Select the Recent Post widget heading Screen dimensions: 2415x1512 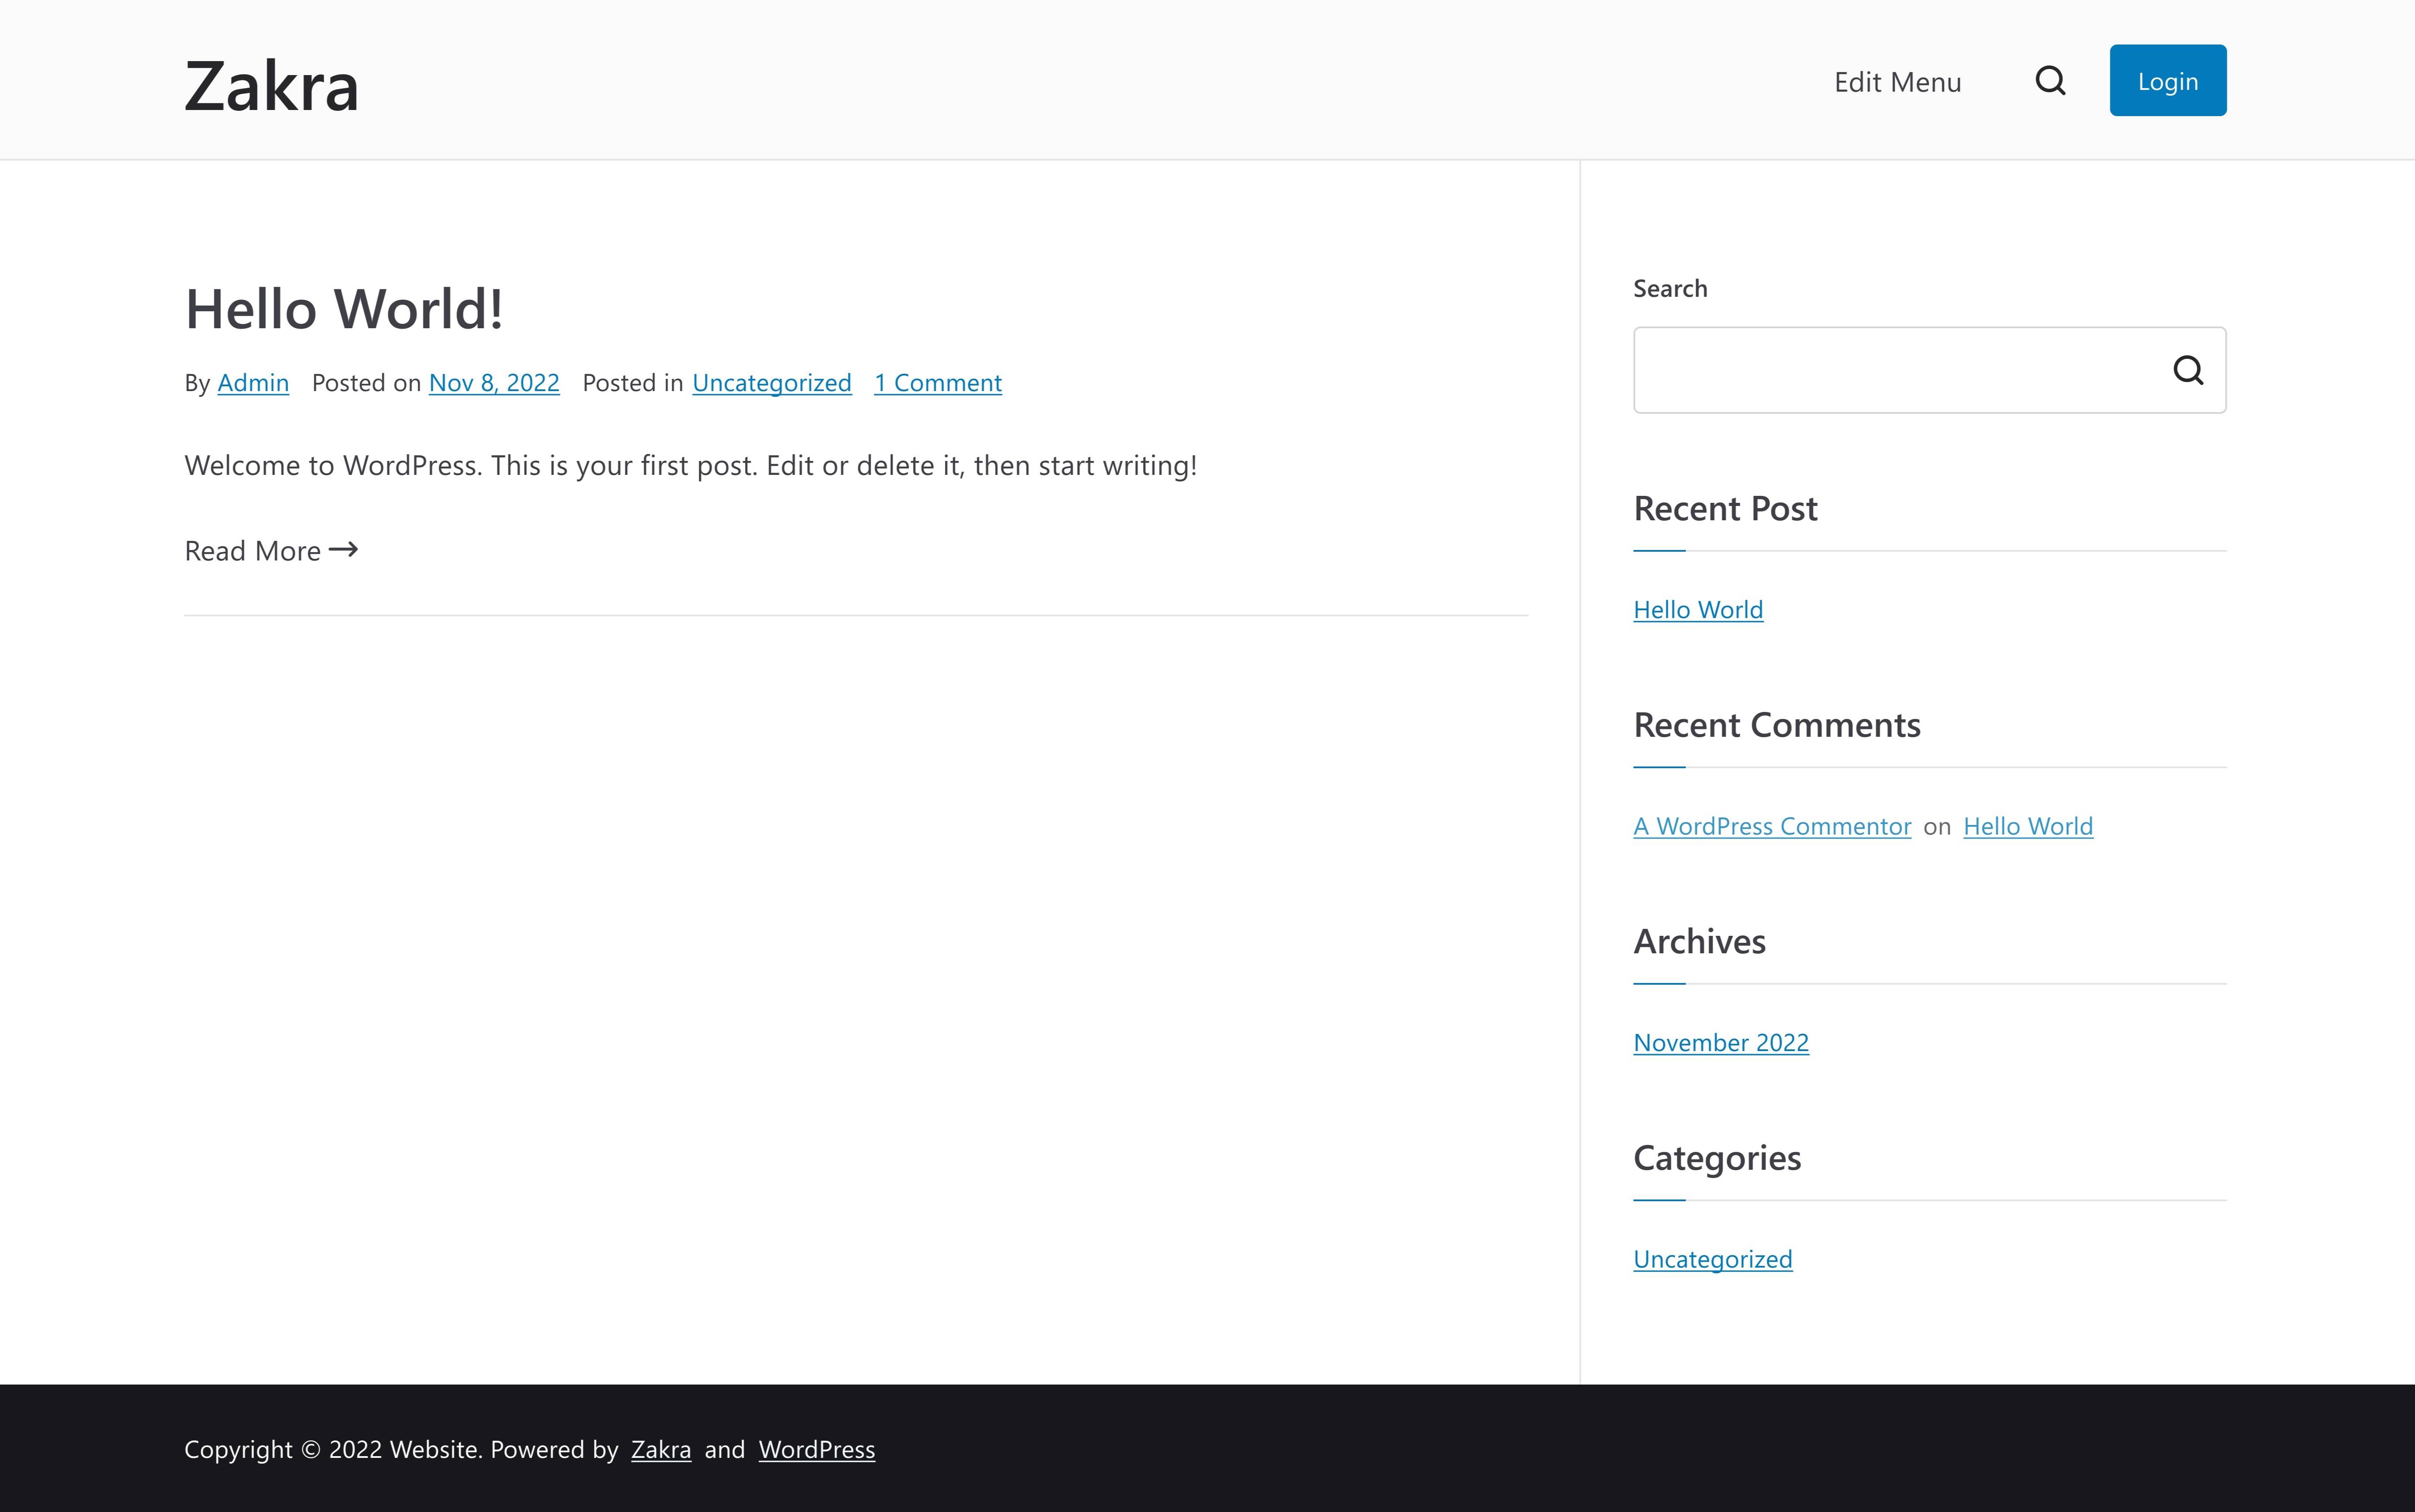1725,509
